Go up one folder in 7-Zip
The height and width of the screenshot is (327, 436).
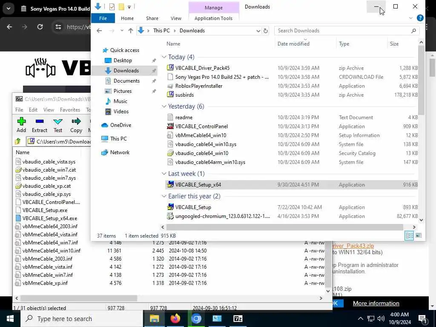pyautogui.click(x=18, y=141)
